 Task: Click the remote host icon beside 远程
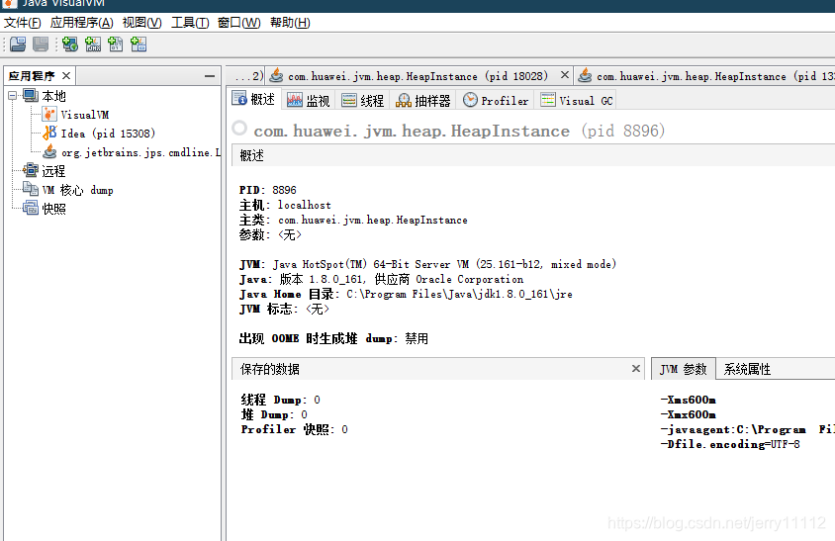pyautogui.click(x=31, y=170)
